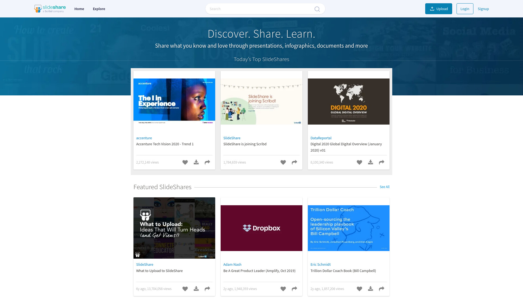Viewport: 523px width, 299px height.
Task: Click 6y ago, 13,704,058 views text
Action: tap(154, 289)
